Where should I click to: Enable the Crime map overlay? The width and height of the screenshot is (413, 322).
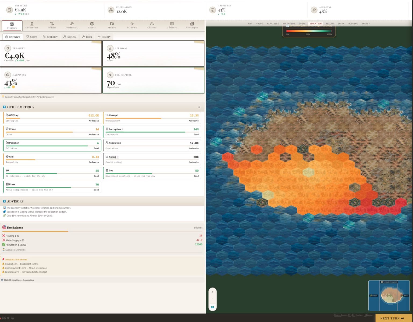302,24
